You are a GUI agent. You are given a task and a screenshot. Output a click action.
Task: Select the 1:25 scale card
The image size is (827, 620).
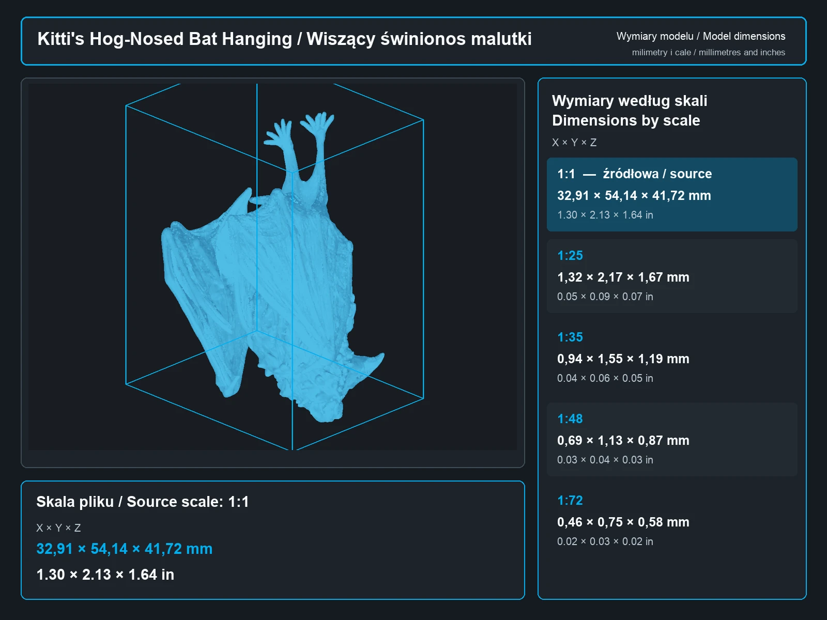click(x=672, y=276)
